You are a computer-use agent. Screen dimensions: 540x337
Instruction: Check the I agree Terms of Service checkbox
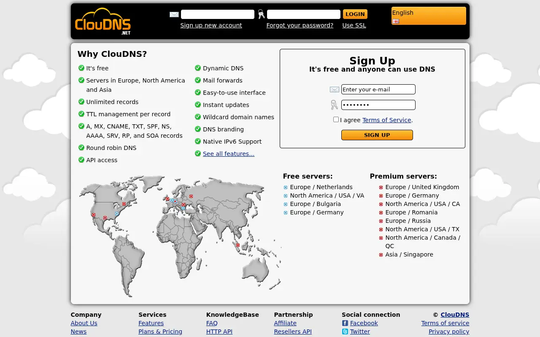click(336, 120)
